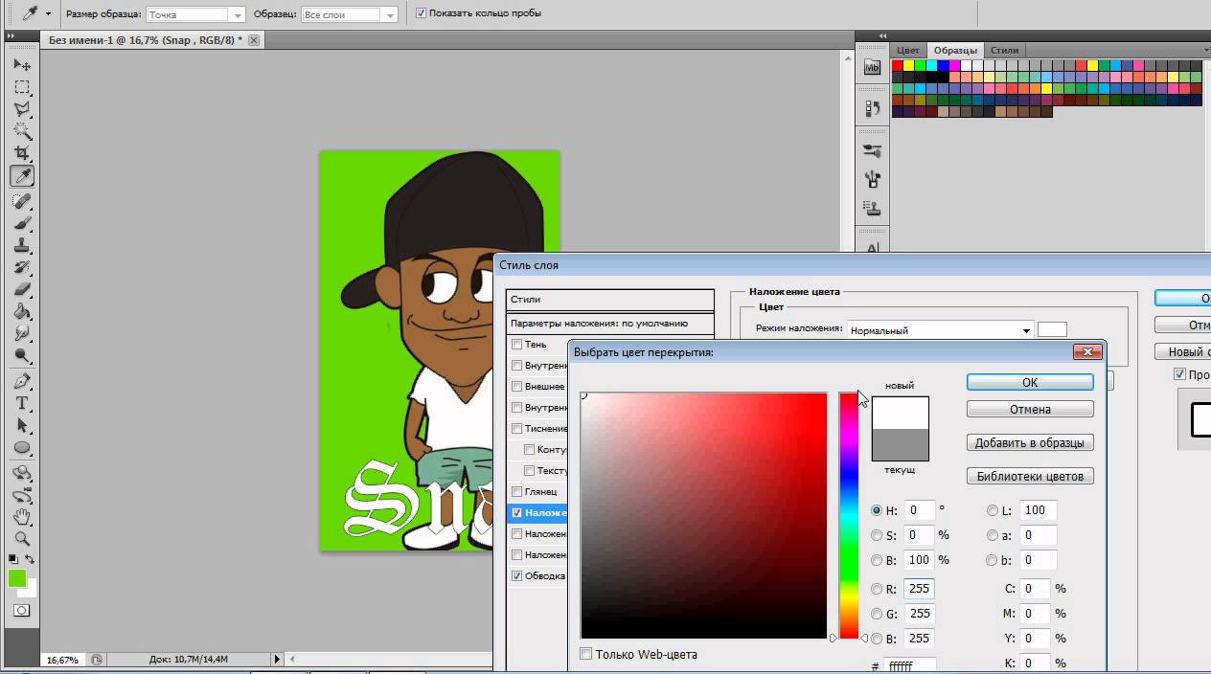Click the 16,67% zoom field in status bar
The width and height of the screenshot is (1211, 674).
(63, 660)
